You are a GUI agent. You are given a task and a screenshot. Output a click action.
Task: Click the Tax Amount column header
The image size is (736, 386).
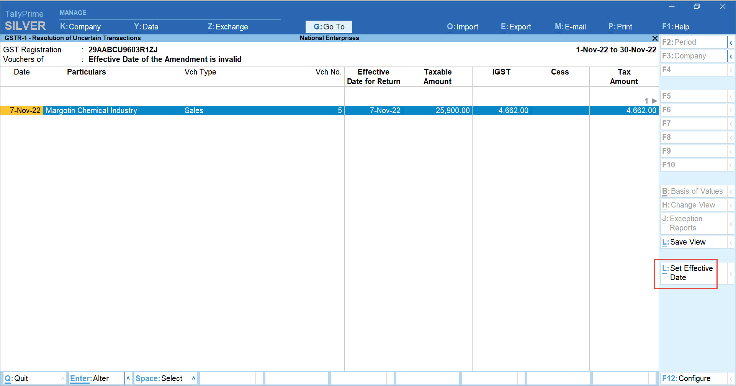(x=624, y=77)
